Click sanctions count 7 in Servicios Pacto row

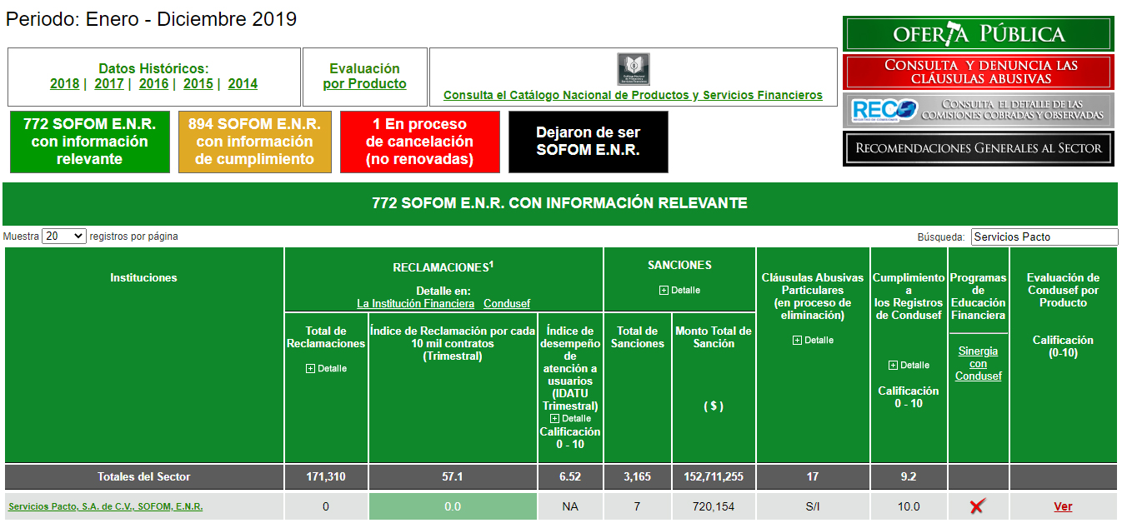coord(638,506)
